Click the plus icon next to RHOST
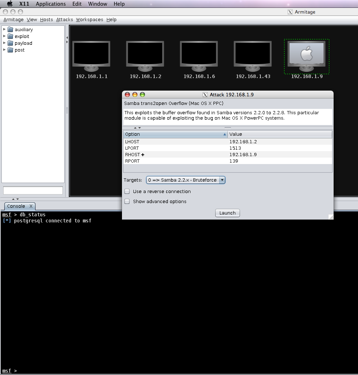358x375 pixels. [143, 155]
